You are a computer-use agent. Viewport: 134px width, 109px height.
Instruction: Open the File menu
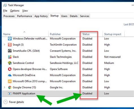coord(5,11)
